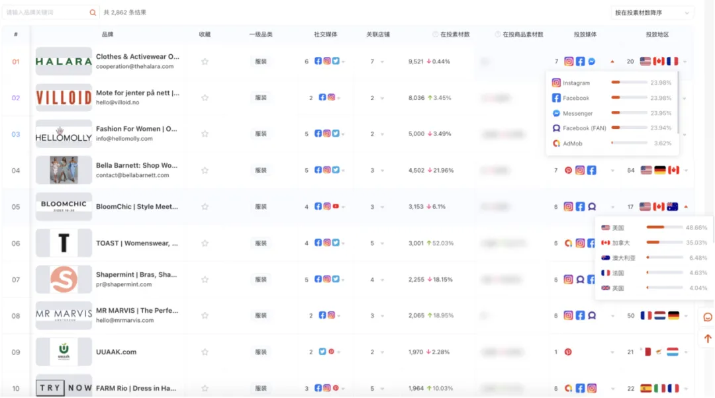The image size is (715, 398).
Task: Open UUAAK.com brand name link
Action: (116, 352)
